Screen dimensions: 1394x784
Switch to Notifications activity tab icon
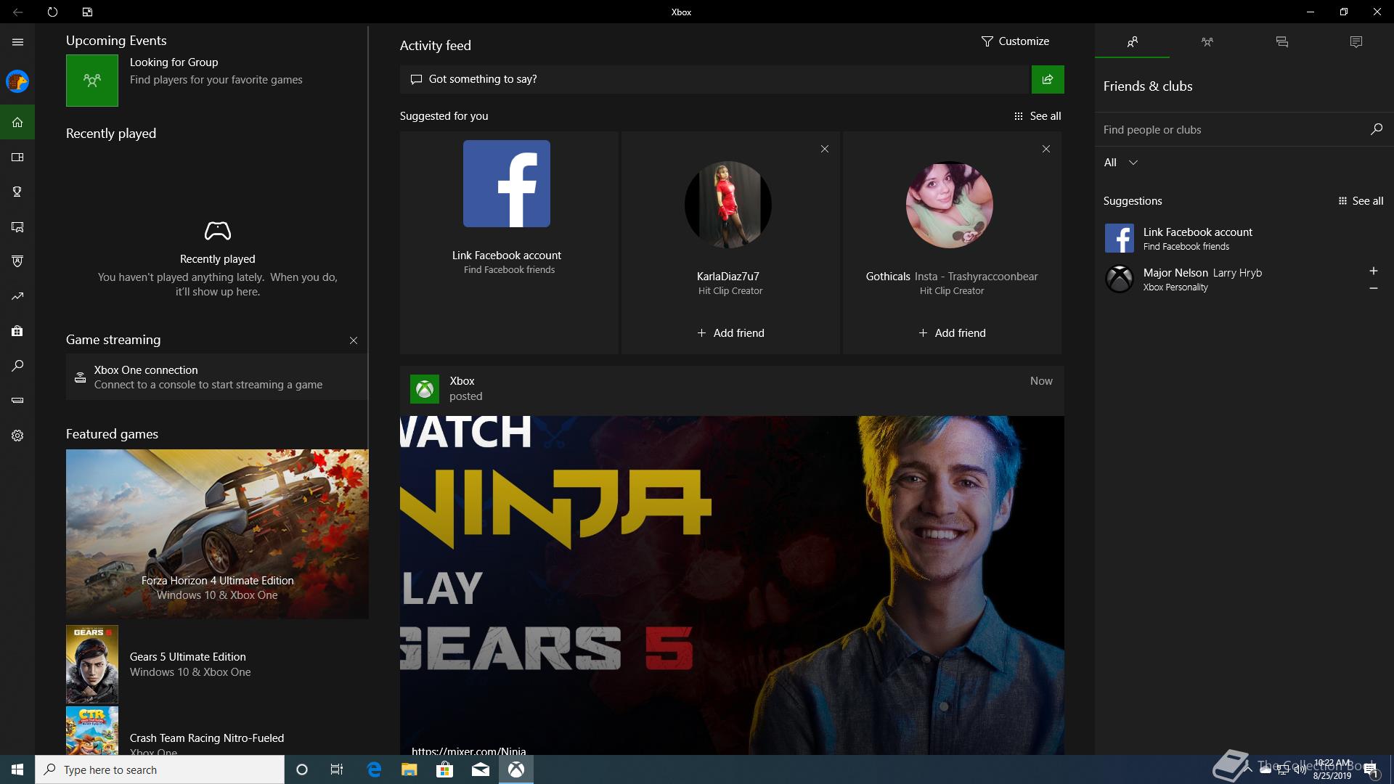(x=1356, y=42)
